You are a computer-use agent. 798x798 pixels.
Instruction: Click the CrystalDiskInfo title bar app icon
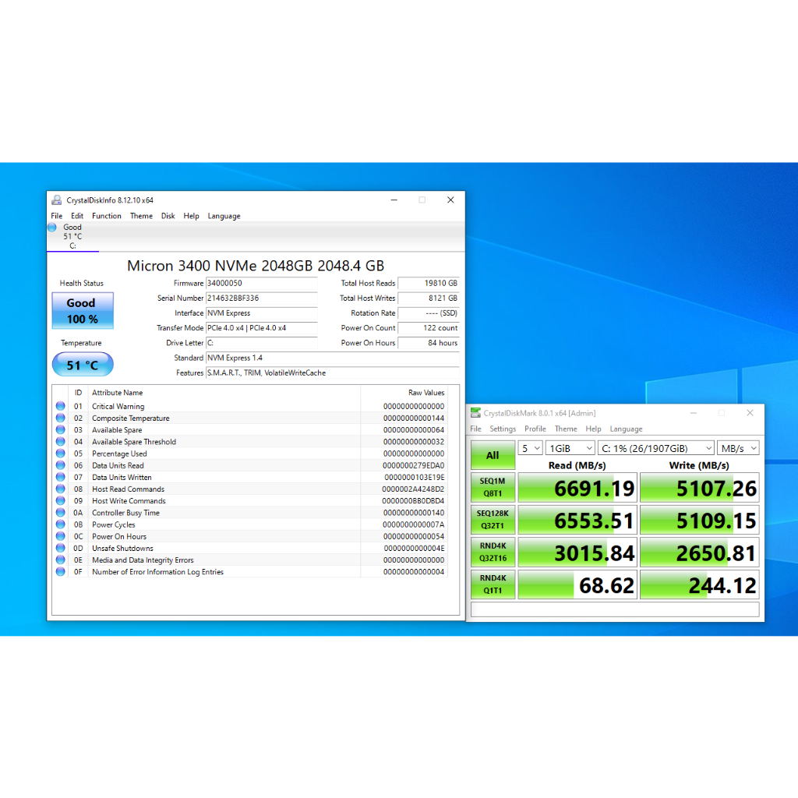pyautogui.click(x=56, y=200)
